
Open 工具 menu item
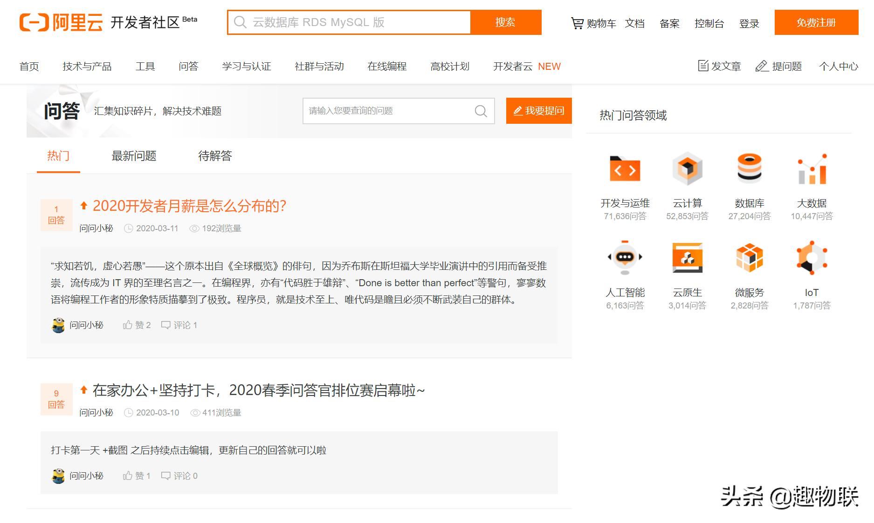click(145, 66)
